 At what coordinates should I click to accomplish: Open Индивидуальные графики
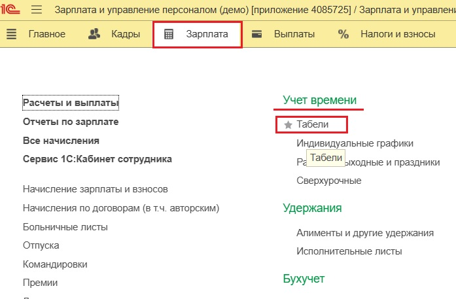[355, 143]
